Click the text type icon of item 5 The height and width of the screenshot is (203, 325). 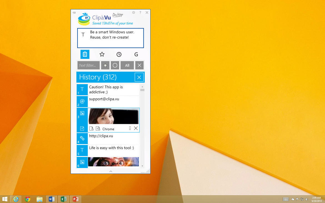(82, 151)
